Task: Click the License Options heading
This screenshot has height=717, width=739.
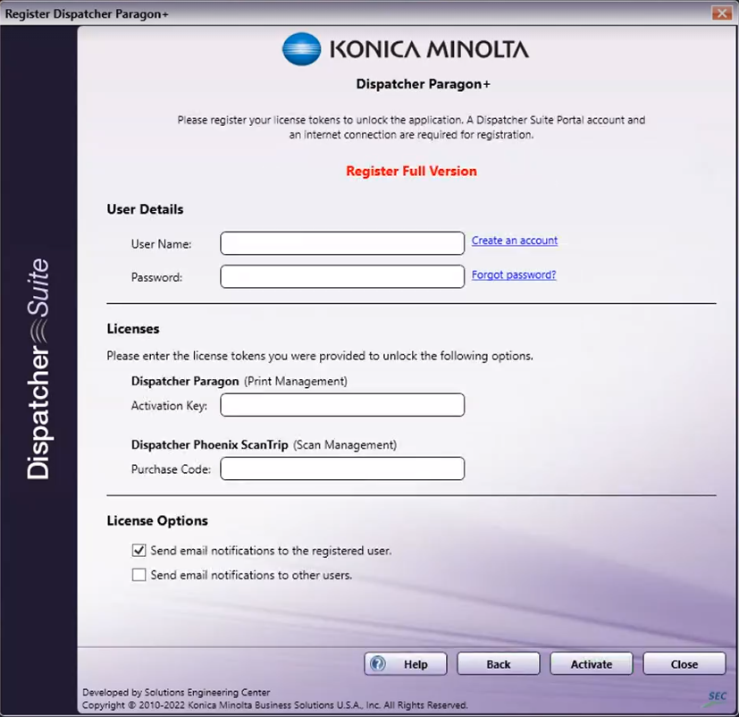Action: (x=157, y=520)
